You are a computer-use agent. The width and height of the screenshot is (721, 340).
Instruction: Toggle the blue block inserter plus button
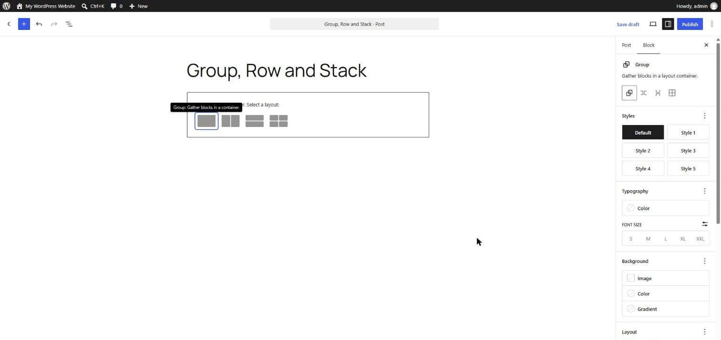pos(24,24)
